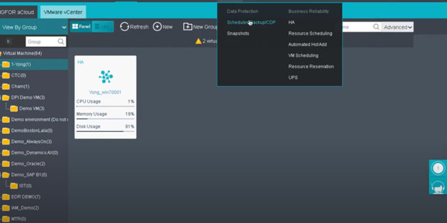Click the Group search magnifier icon

61,41
